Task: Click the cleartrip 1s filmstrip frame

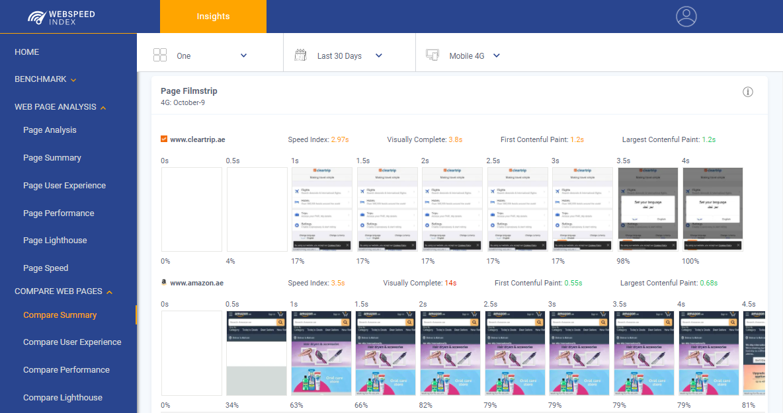Action: [x=322, y=209]
